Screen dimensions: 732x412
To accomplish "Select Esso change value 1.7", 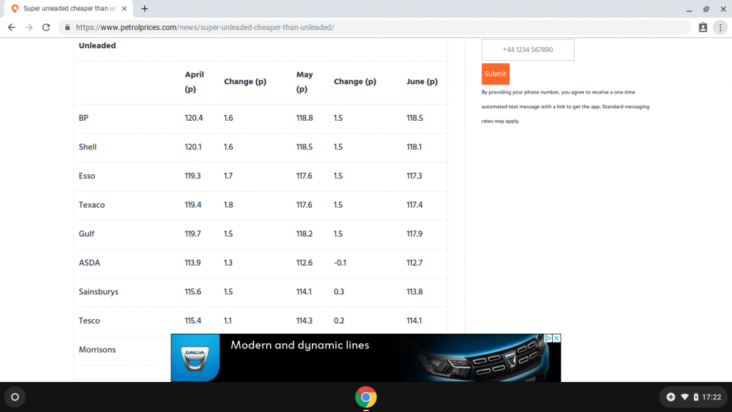I will pos(228,176).
